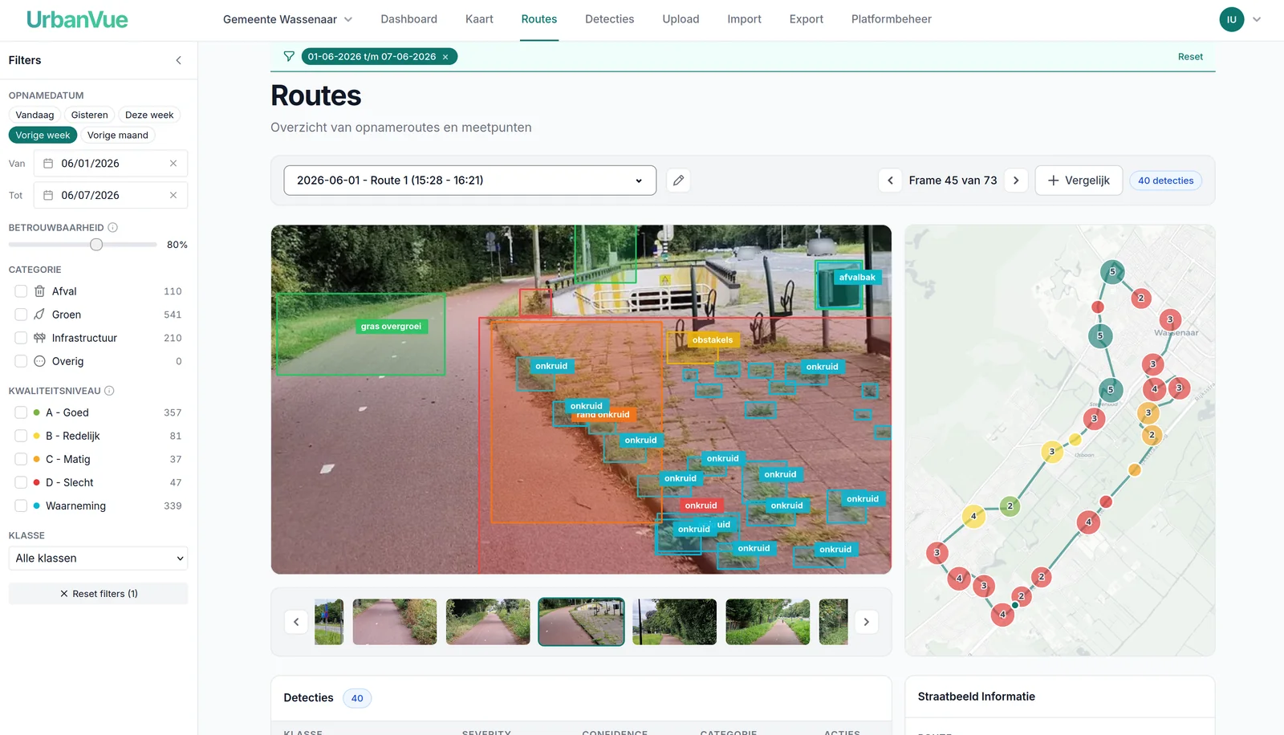Enable the Overig category checkbox
The width and height of the screenshot is (1284, 735).
(x=21, y=361)
